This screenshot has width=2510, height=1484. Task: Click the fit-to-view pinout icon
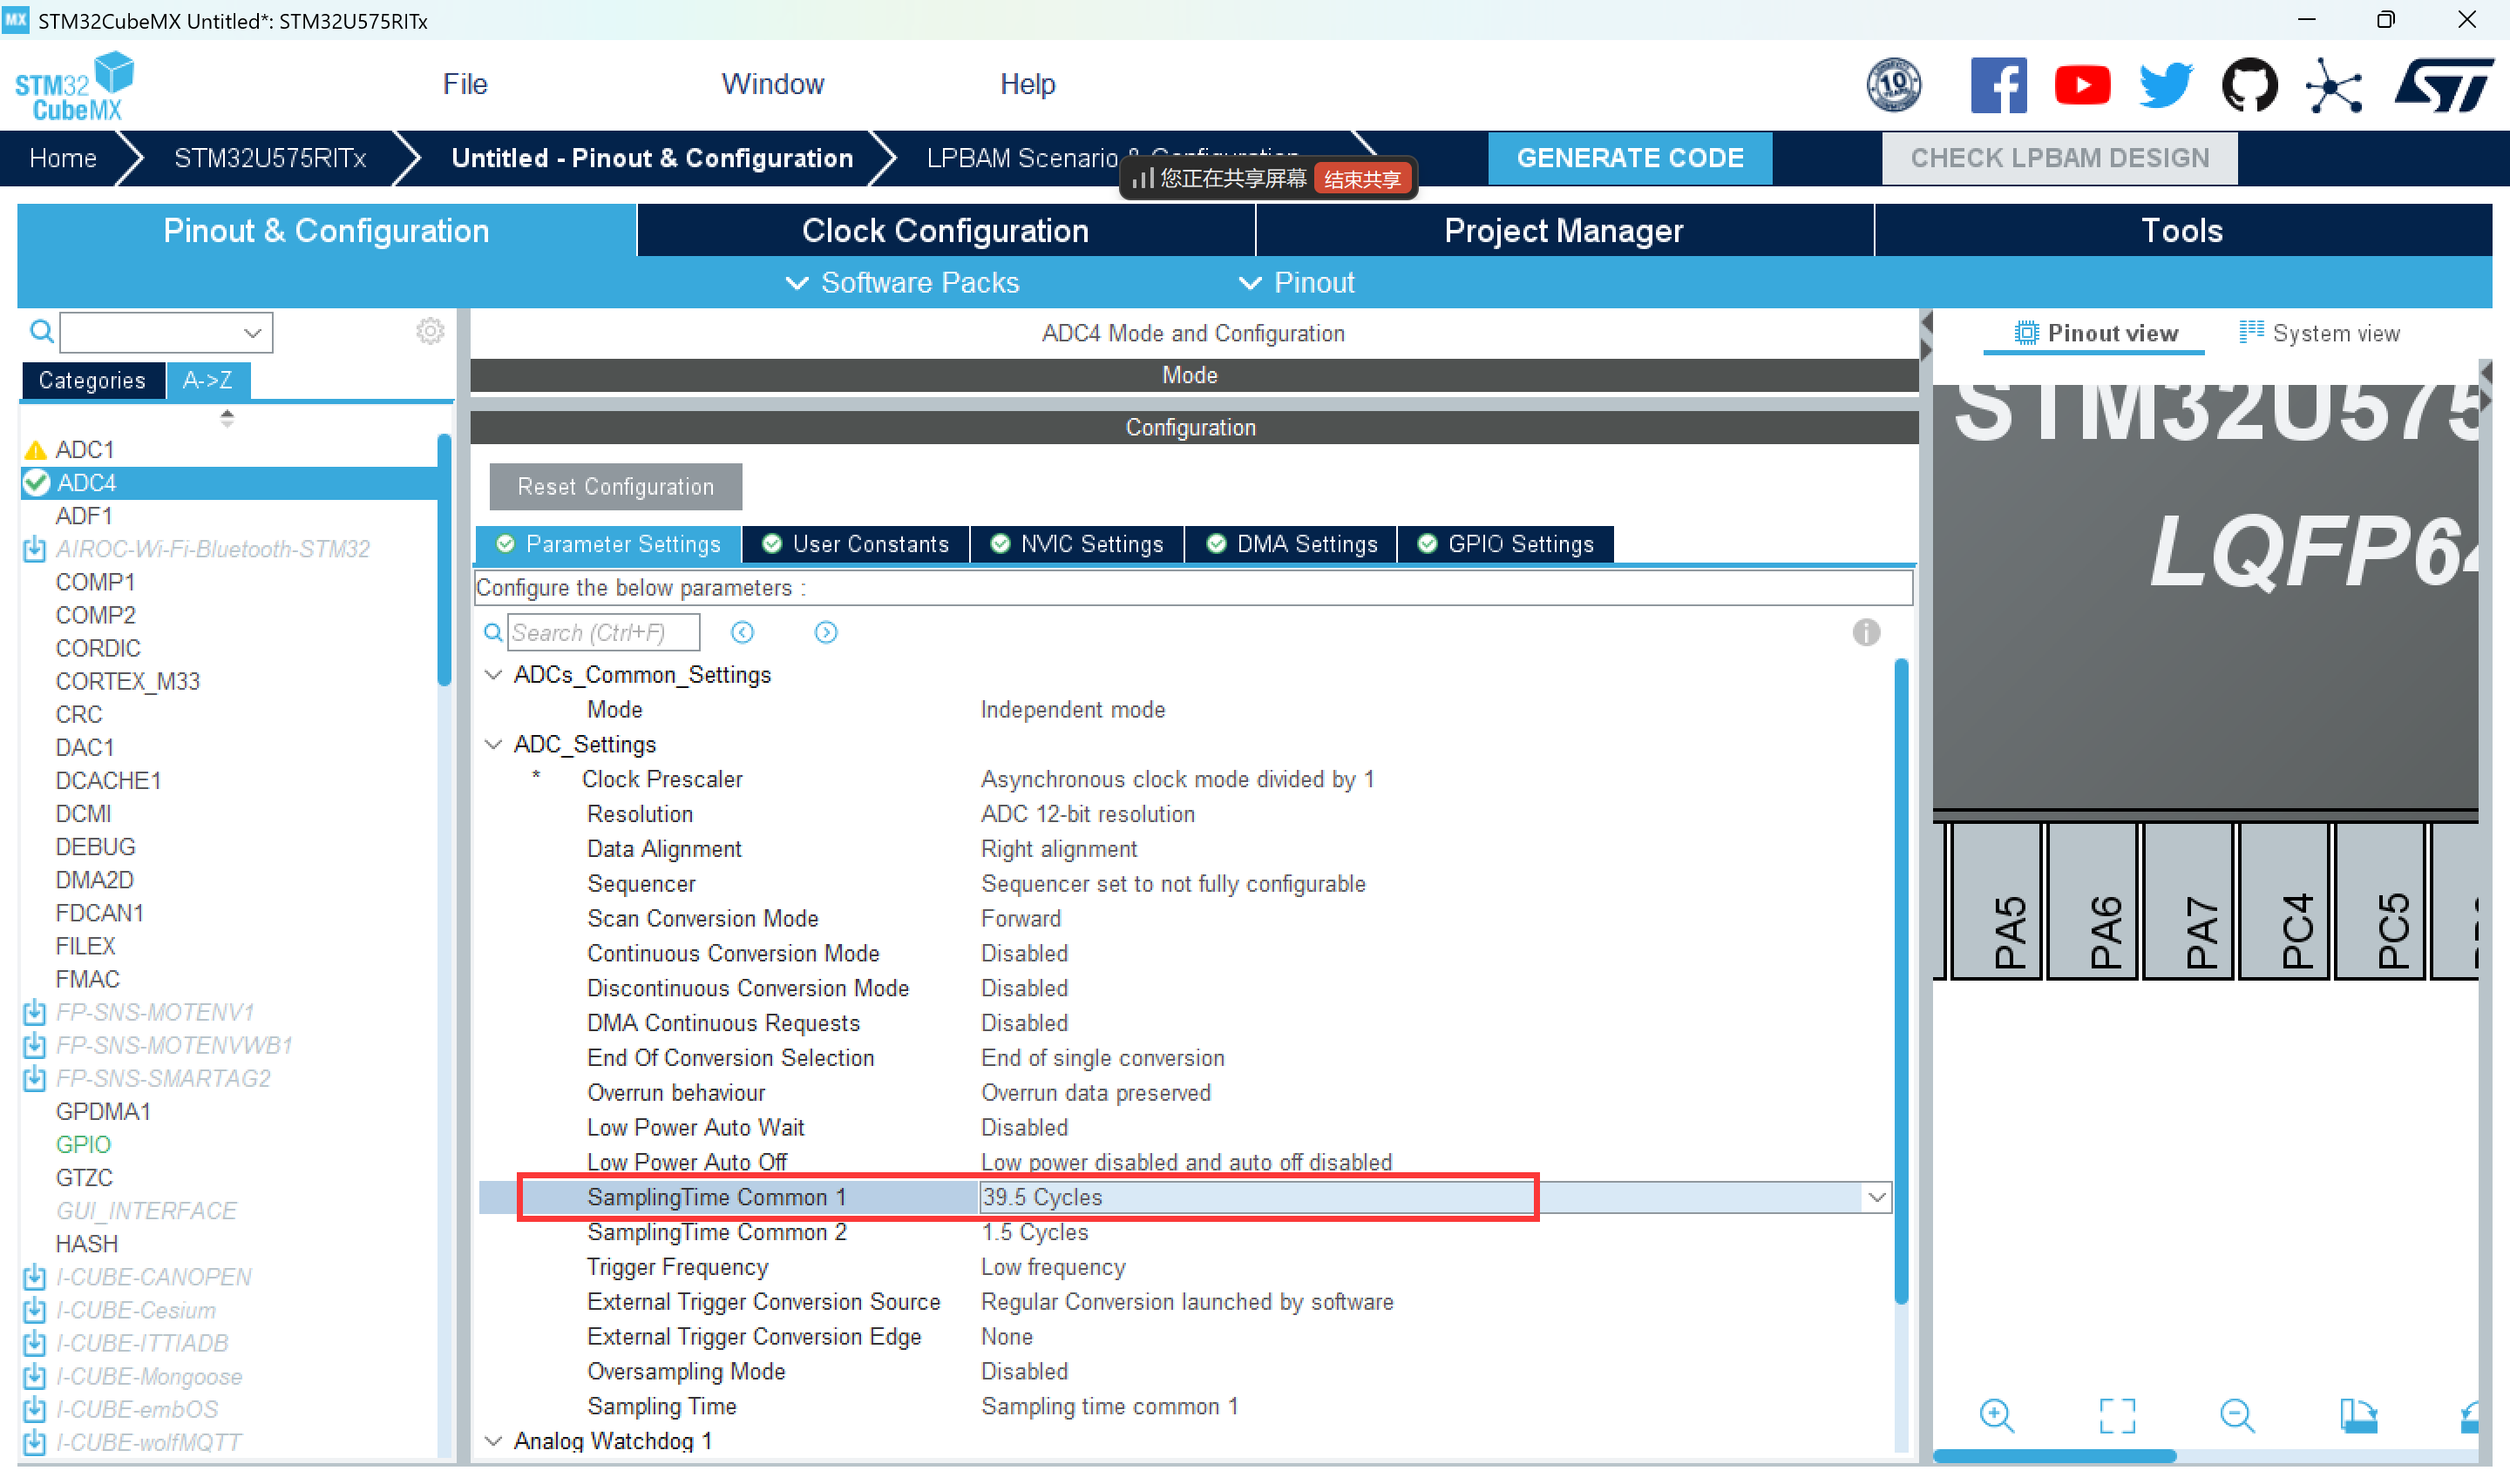pos(2117,1416)
